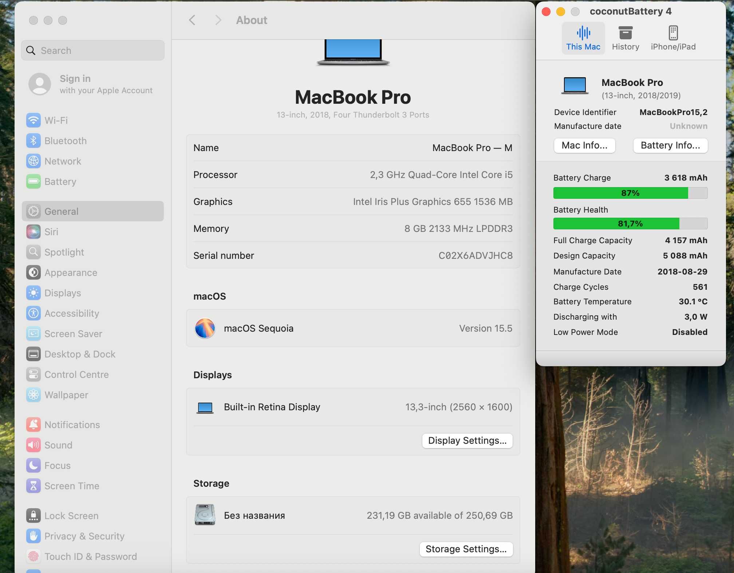Click the Battery Health 81,7% bar
Viewport: 734px width, 573px height.
click(x=630, y=224)
